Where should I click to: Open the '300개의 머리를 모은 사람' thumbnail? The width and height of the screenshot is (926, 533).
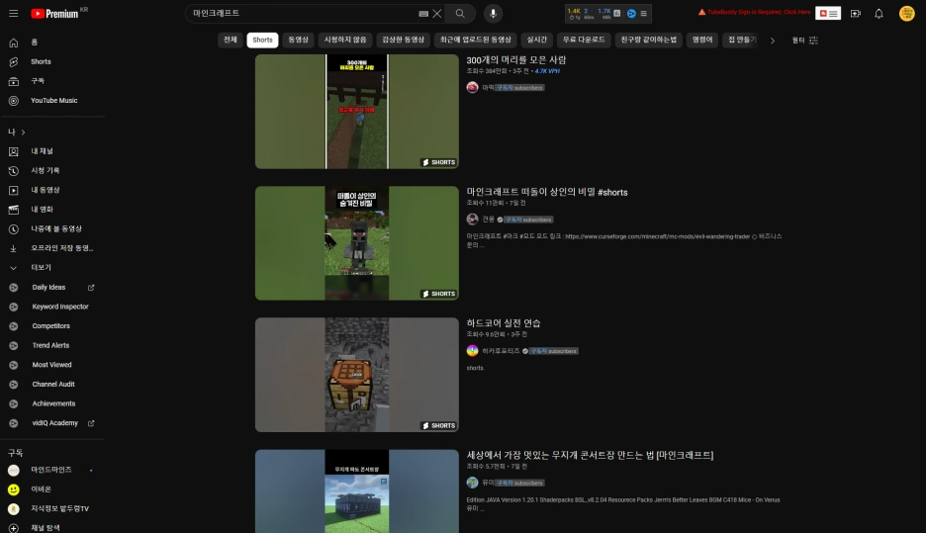point(357,112)
